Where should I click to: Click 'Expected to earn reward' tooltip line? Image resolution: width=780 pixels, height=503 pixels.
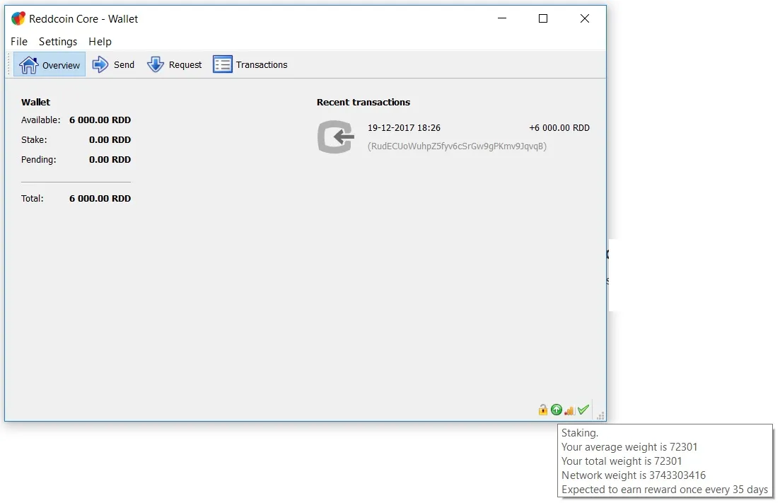pyautogui.click(x=665, y=490)
